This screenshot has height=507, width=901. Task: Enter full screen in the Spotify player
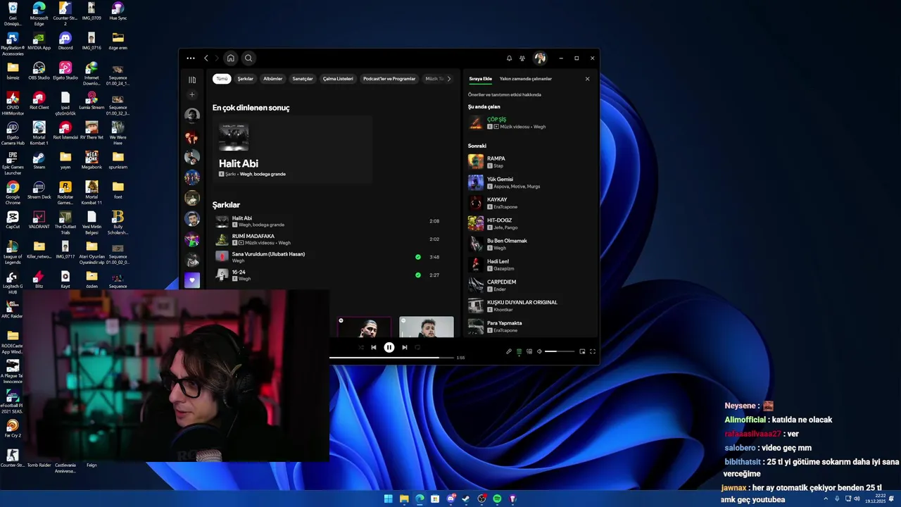point(593,351)
